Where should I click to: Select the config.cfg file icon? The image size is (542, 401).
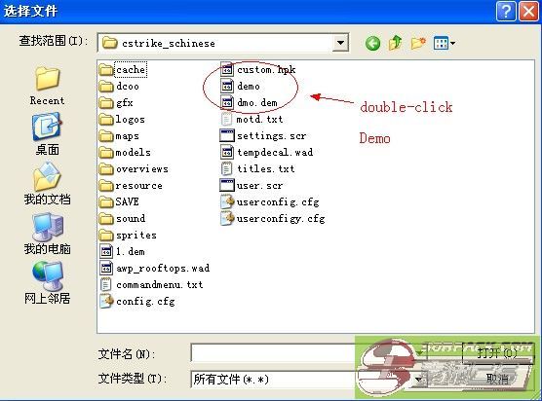[106, 301]
